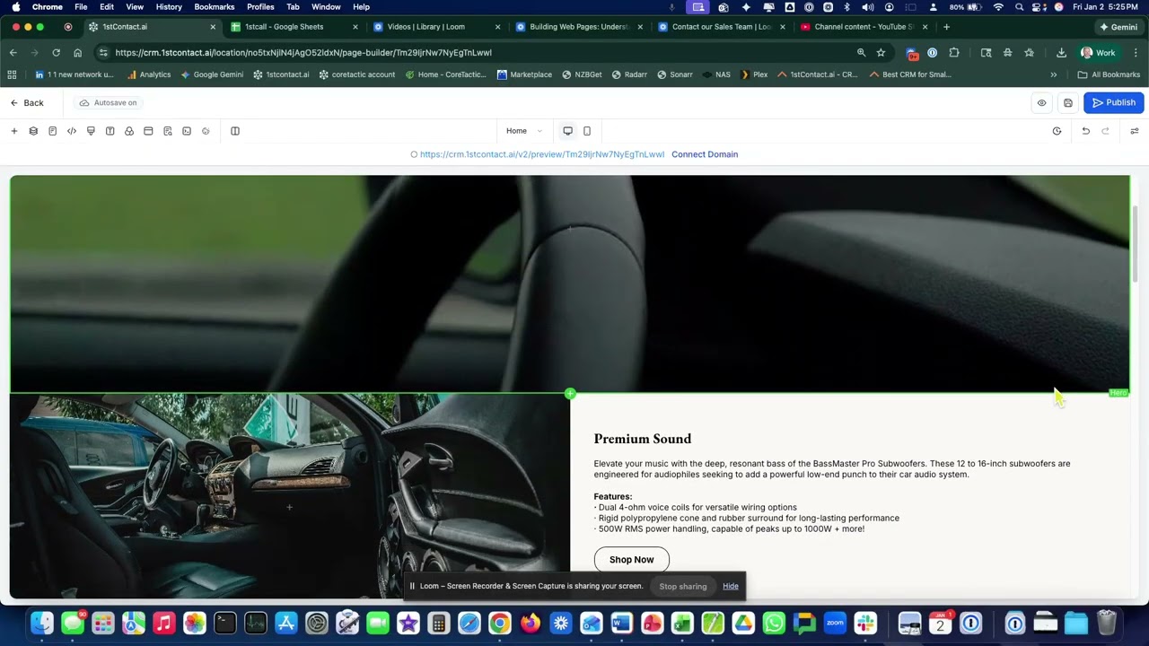Open the Work profile menu in Chrome
The image size is (1149, 646).
coord(1099,53)
